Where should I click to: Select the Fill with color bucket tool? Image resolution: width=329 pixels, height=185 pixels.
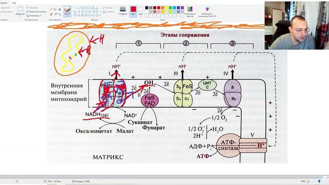pyautogui.click(x=55, y=9)
